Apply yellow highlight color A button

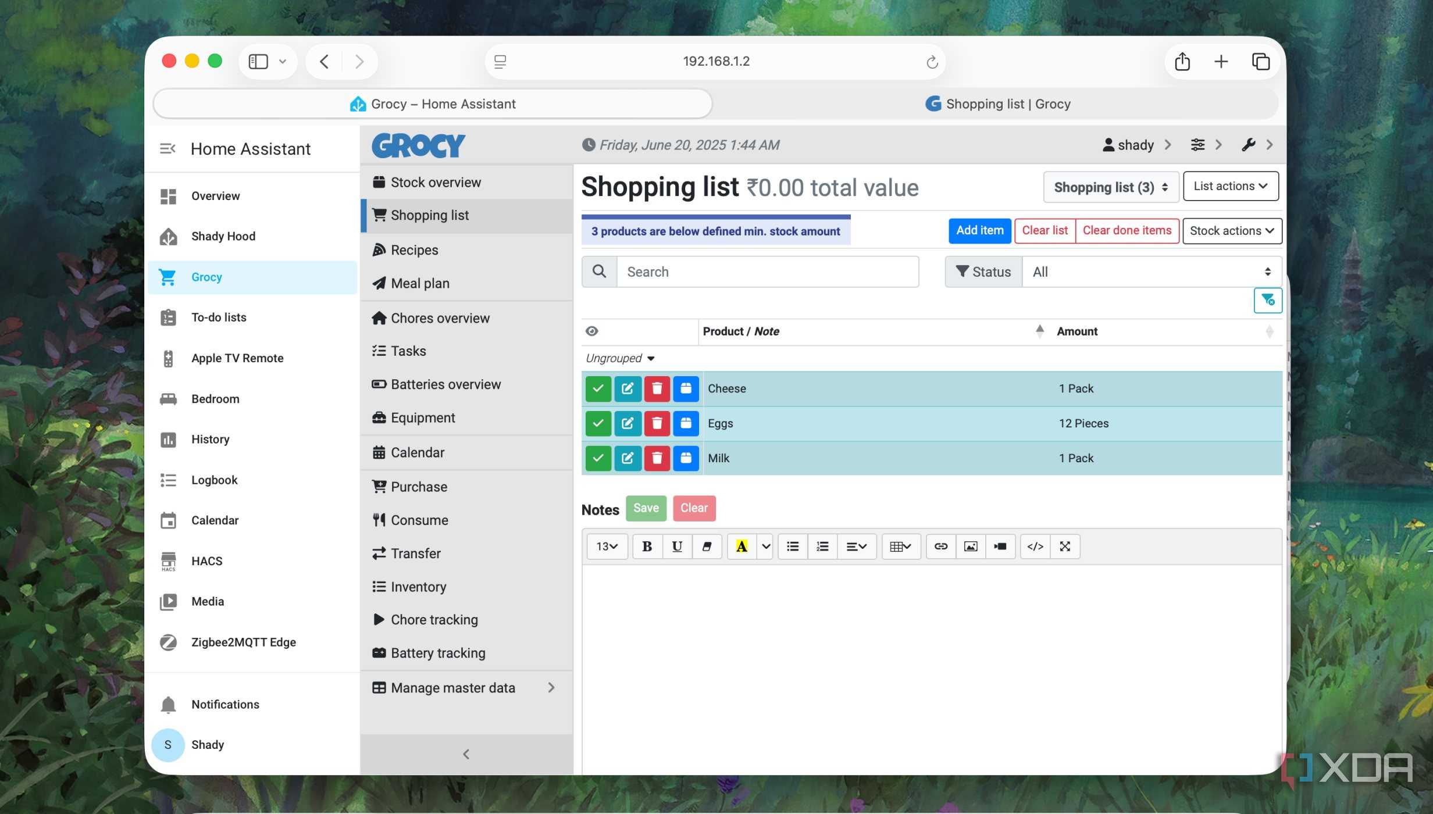click(742, 547)
